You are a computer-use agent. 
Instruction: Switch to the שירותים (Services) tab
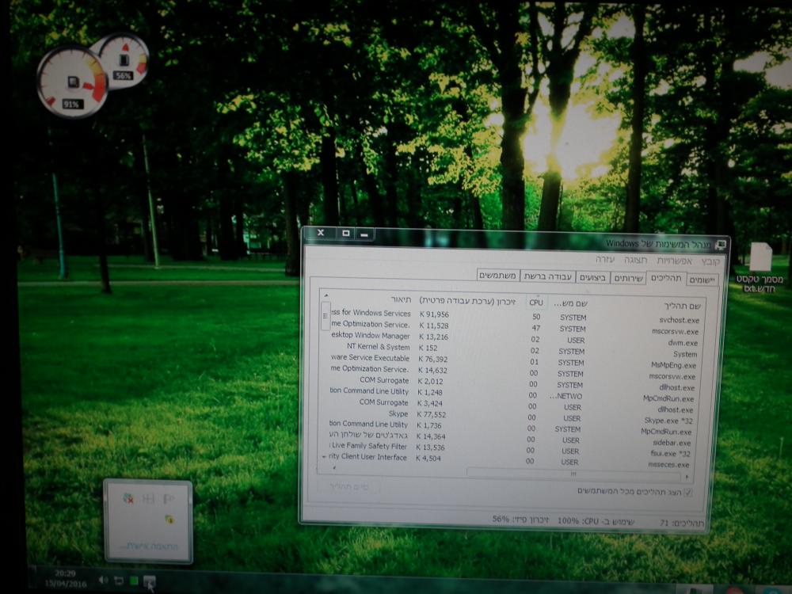pyautogui.click(x=627, y=279)
